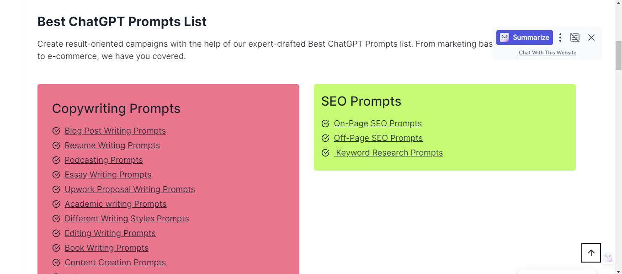622x274 pixels.
Task: Close the summarizer popup
Action: click(591, 37)
